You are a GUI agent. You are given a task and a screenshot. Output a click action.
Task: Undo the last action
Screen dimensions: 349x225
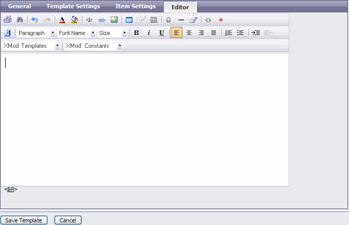[35, 20]
